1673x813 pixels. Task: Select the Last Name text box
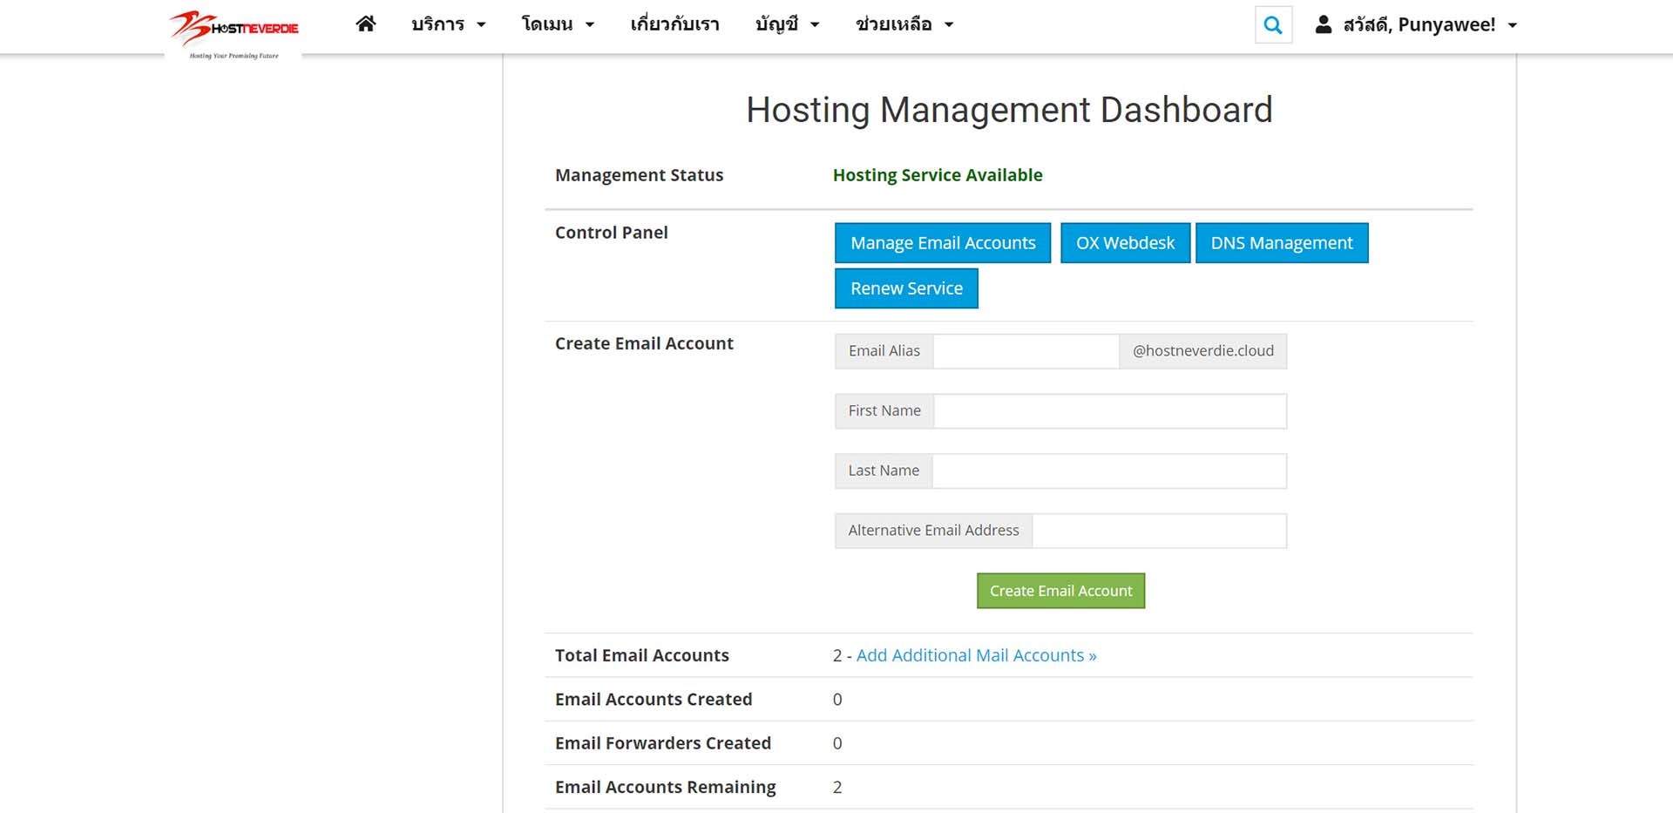[1108, 471]
